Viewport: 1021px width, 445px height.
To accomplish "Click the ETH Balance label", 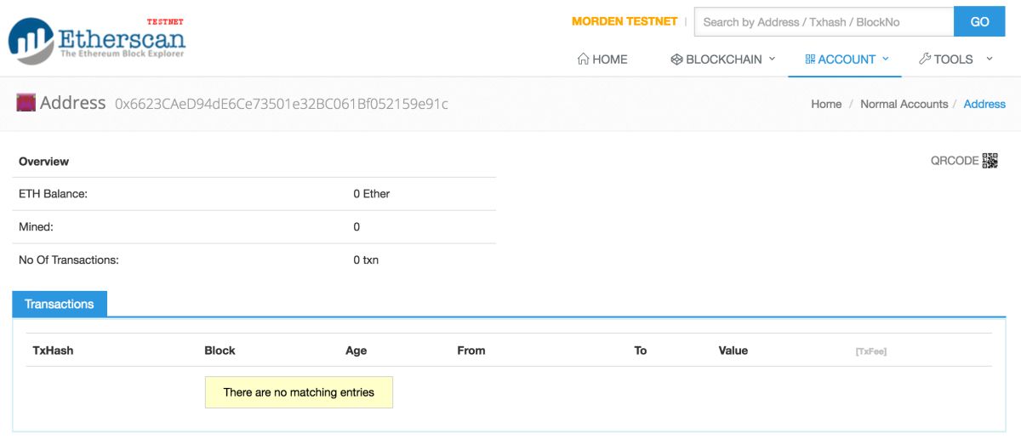I will coord(53,194).
